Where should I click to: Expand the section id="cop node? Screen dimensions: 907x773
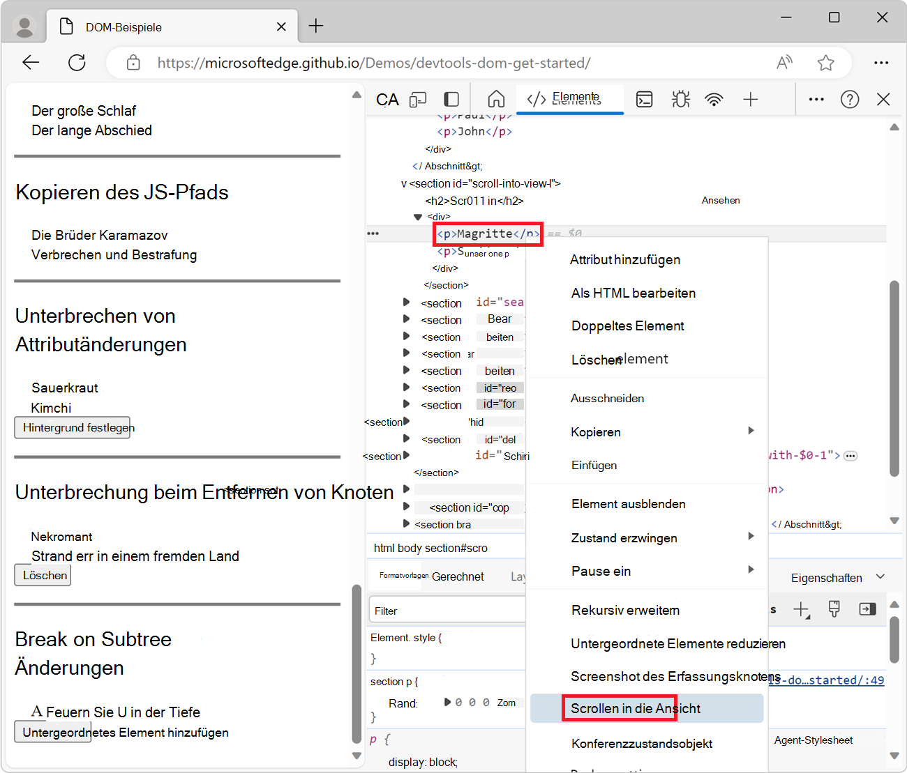406,506
